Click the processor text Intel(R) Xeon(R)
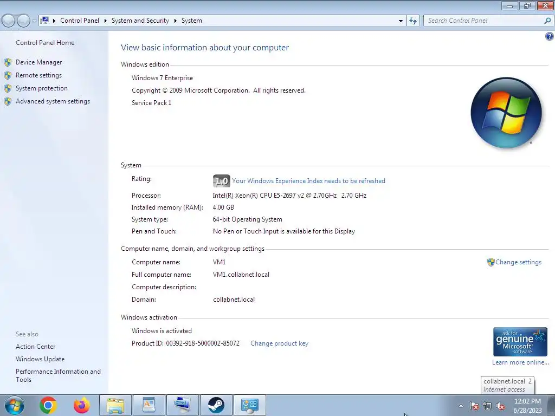The height and width of the screenshot is (416, 555). click(x=289, y=196)
